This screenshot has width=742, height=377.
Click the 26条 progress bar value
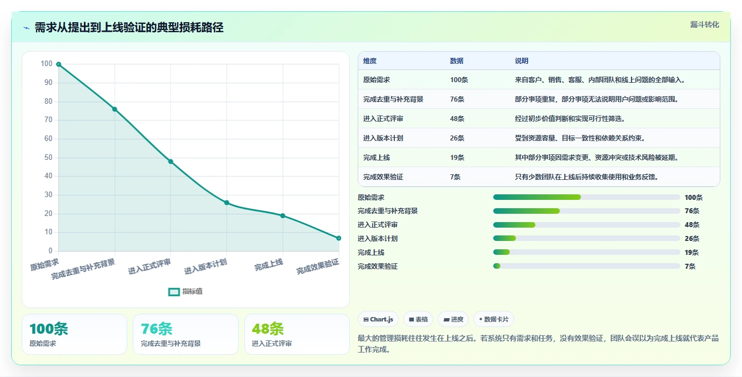(692, 239)
